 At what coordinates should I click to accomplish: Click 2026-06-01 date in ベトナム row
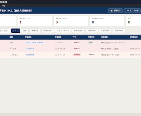click(x=135, y=49)
